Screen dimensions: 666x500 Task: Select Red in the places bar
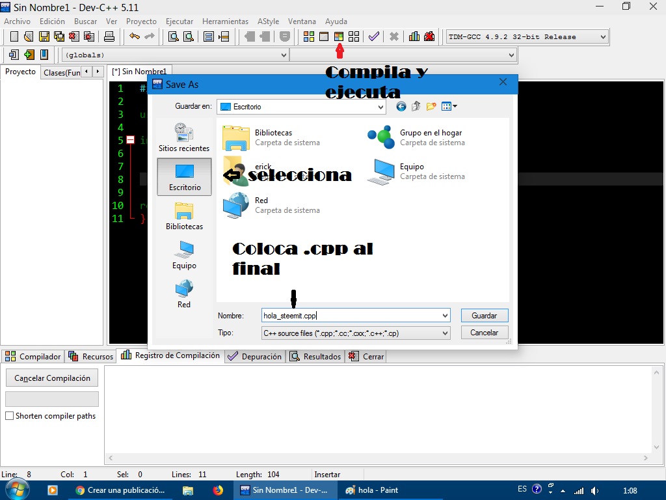click(x=184, y=294)
